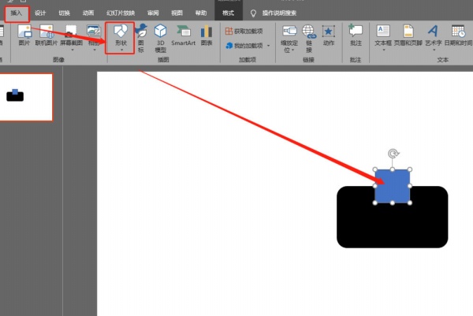This screenshot has height=316, width=473.
Task: Insert a 图表 (Chart)
Action: (x=206, y=35)
